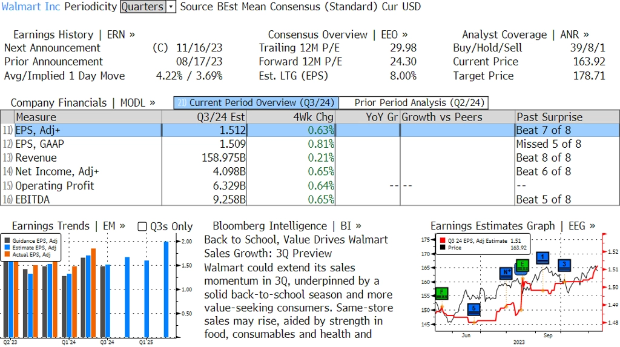Click the green E marker near the 165 level

523,265
